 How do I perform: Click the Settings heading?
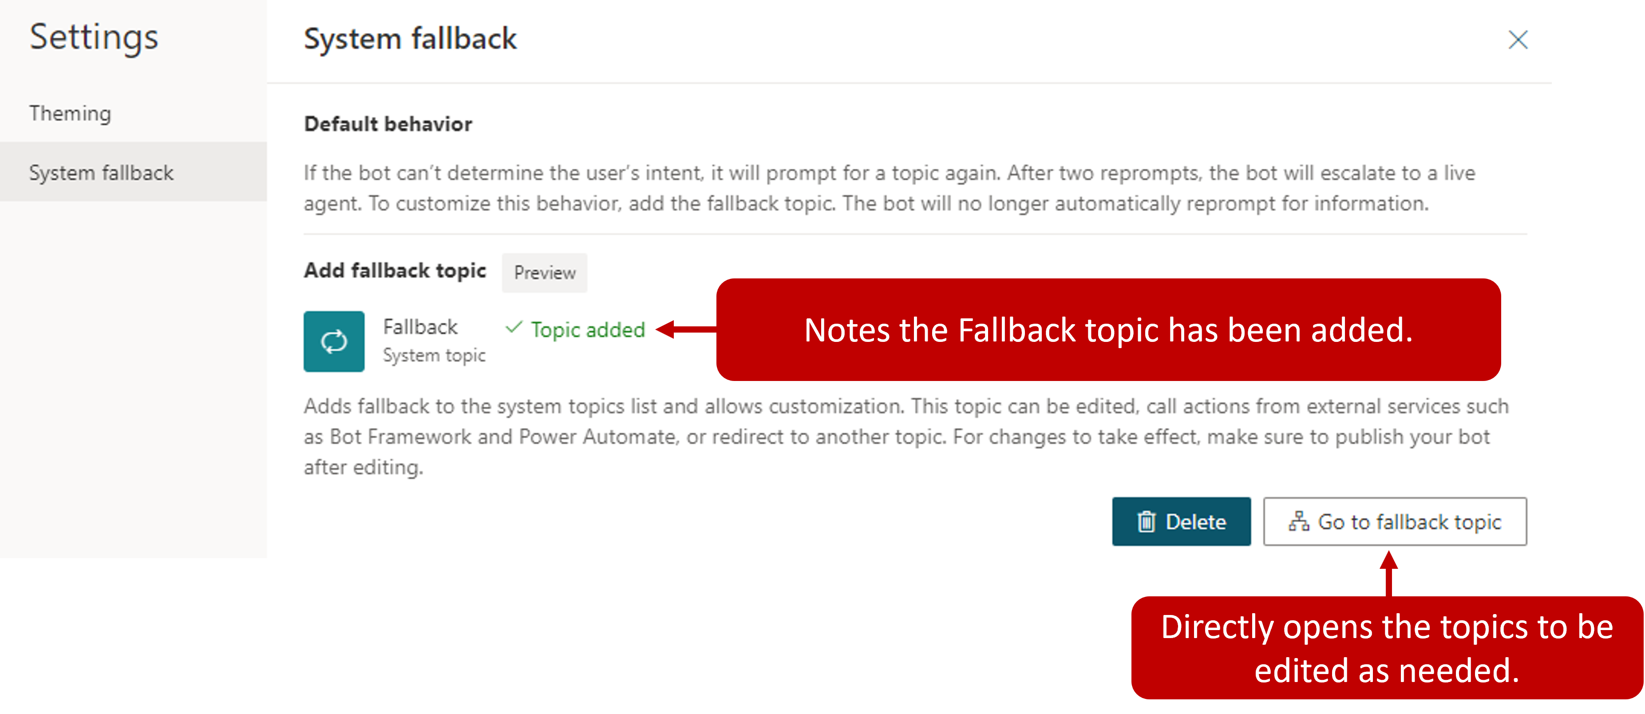(94, 37)
